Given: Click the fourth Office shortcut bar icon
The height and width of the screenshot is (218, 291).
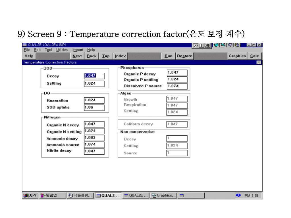Looking at the screenshot, I should click(237, 45).
